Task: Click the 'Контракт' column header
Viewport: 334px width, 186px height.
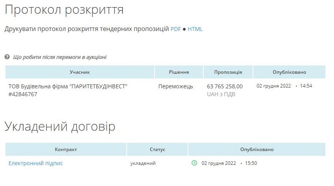Action: pyautogui.click(x=66, y=149)
